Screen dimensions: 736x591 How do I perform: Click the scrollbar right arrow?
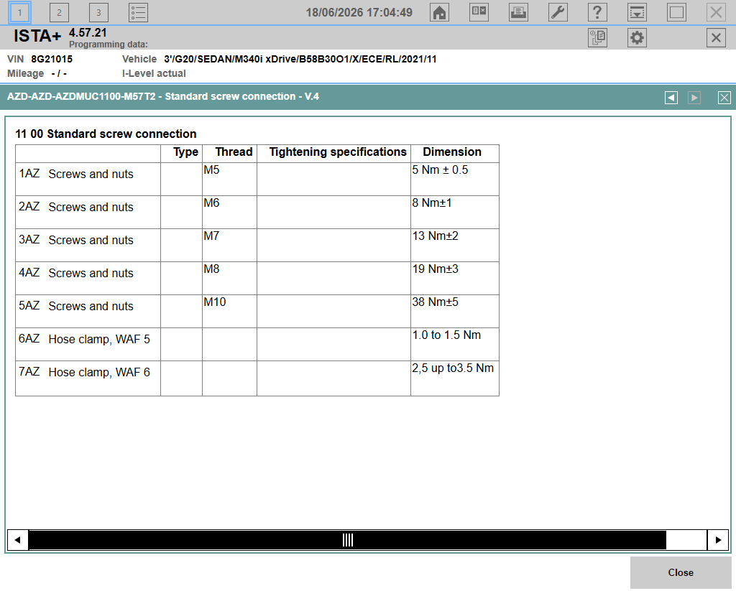pos(718,540)
